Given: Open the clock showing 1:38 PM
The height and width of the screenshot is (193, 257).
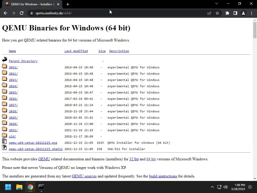Looking at the screenshot, I should click(238, 187).
